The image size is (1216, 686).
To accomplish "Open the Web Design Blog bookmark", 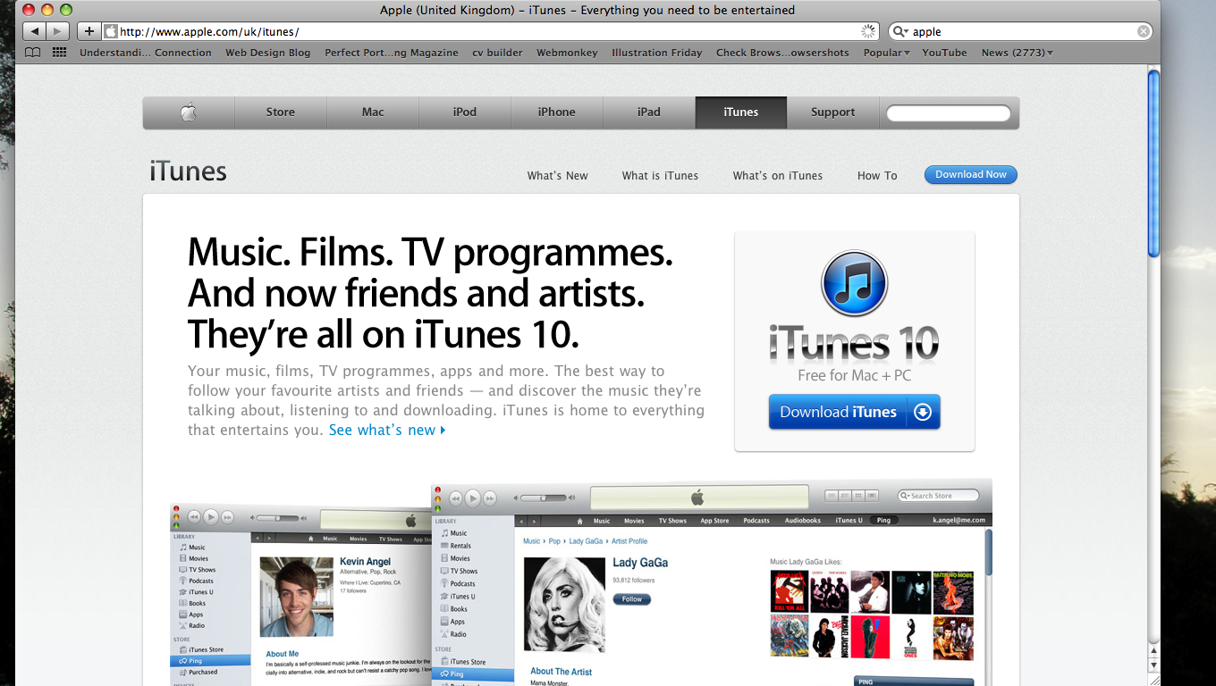I will [x=267, y=53].
